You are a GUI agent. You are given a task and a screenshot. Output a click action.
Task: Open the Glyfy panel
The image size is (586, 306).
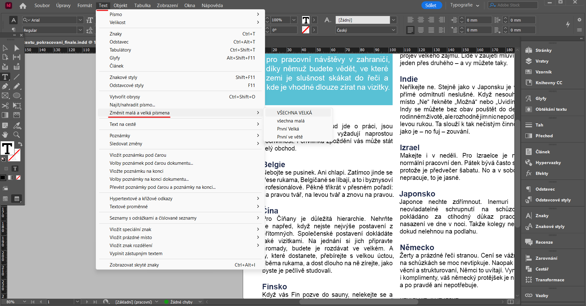541,98
